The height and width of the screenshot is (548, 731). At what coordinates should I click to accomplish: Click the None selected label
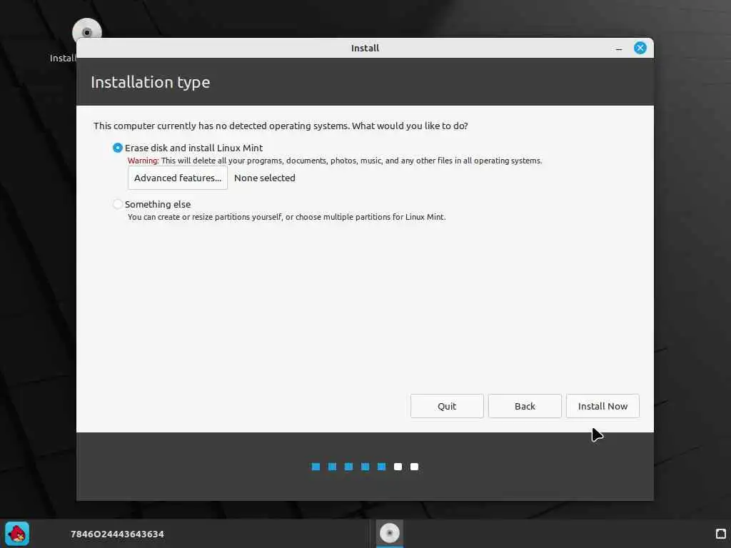264,178
